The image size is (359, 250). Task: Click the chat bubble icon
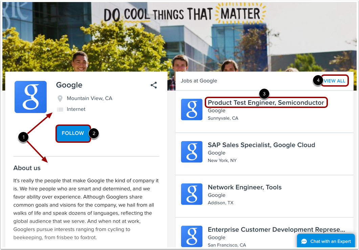304,241
